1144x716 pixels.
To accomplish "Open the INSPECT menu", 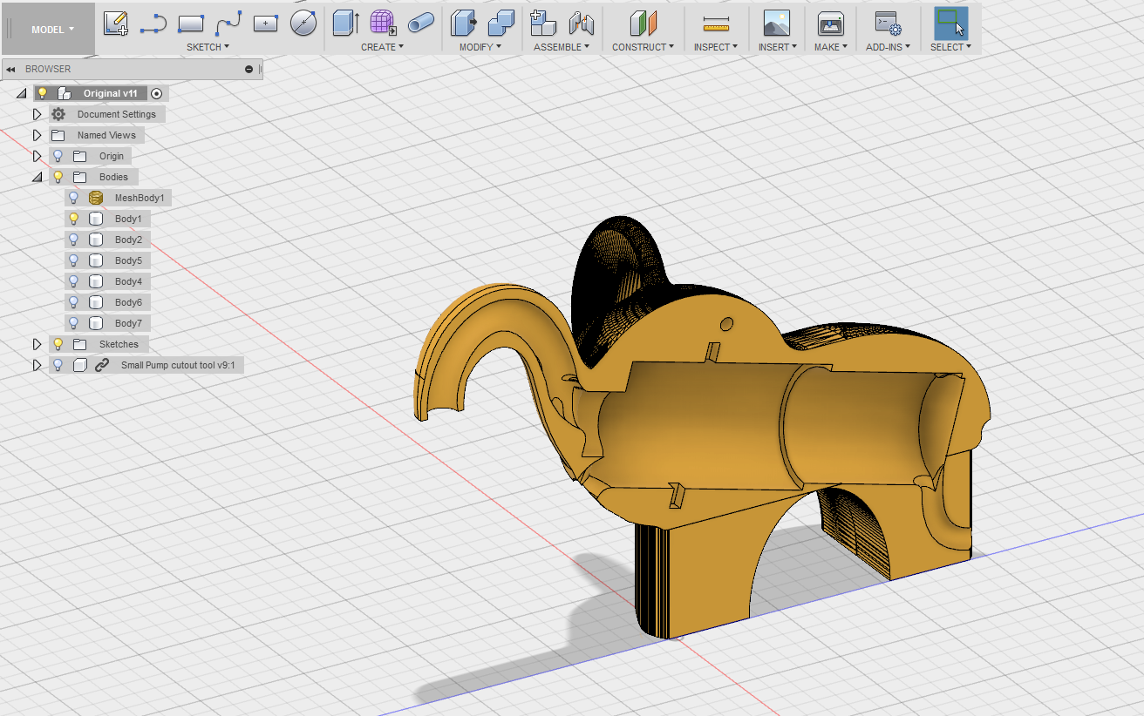I will (x=716, y=47).
